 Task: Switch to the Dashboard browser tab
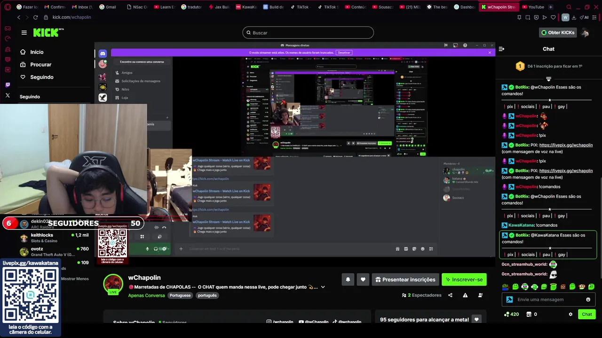tap(465, 7)
